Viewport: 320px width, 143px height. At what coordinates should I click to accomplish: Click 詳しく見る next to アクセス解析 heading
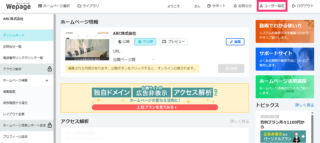click(x=240, y=121)
